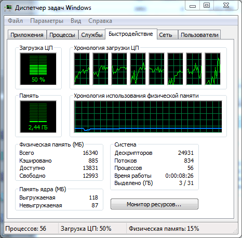The image size is (242, 238).
Task: Click the first CPU core history graph
Action: point(82,69)
